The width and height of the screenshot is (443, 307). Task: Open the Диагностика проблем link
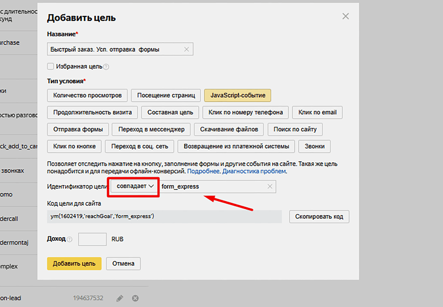254,171
